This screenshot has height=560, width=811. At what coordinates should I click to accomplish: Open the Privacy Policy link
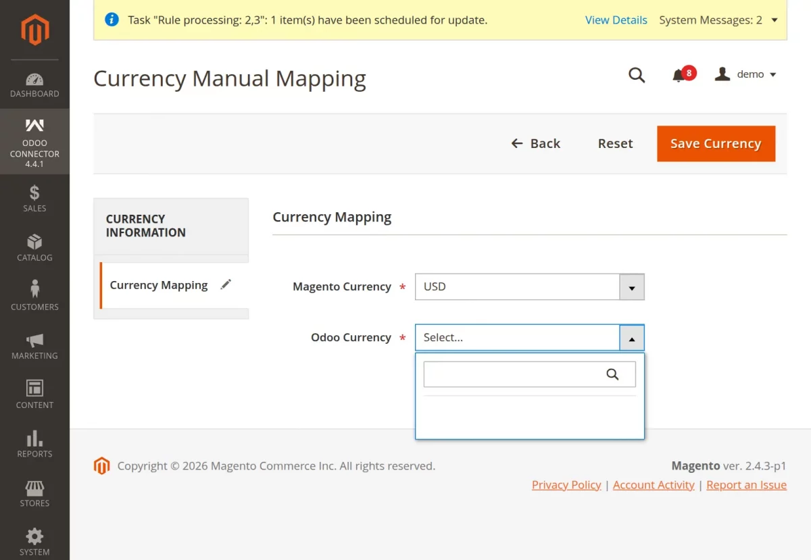[566, 485]
